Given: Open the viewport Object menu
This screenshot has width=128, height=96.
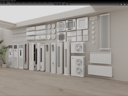Looking at the screenshot, I should click(10, 4).
